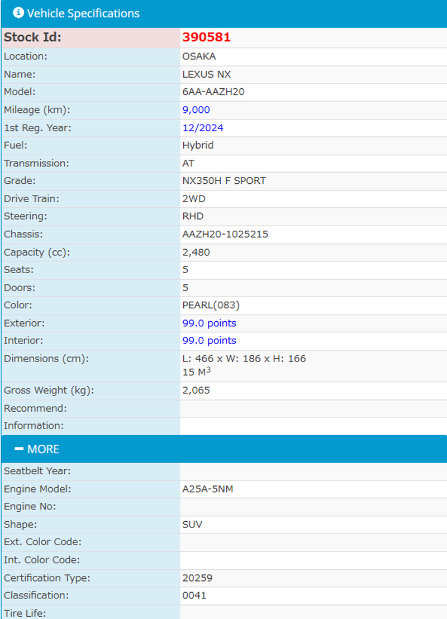Click the Chassis: label
The height and width of the screenshot is (619, 447).
23,234
